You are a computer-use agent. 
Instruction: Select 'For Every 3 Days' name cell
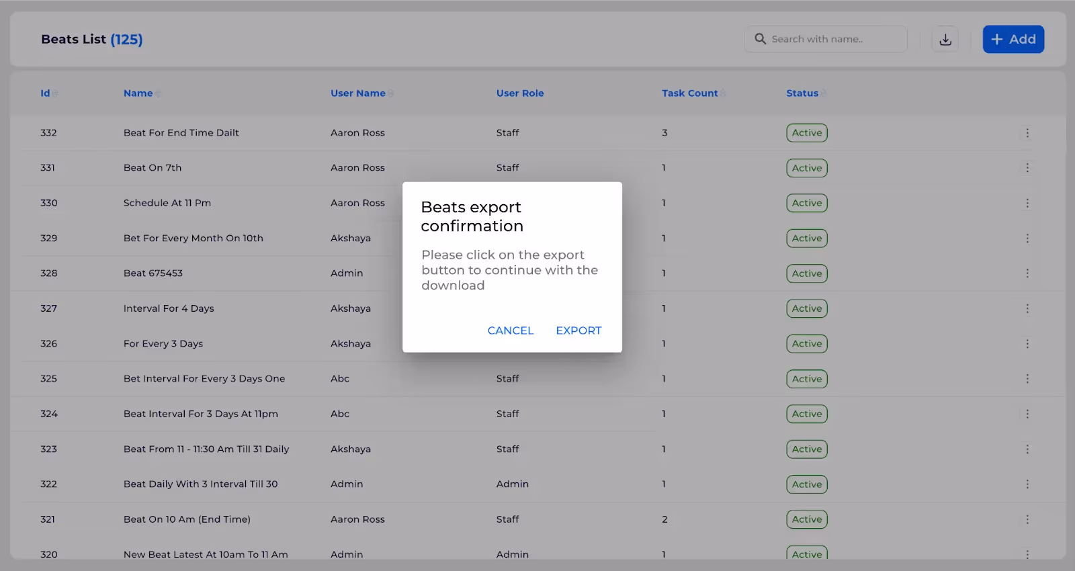coord(163,344)
